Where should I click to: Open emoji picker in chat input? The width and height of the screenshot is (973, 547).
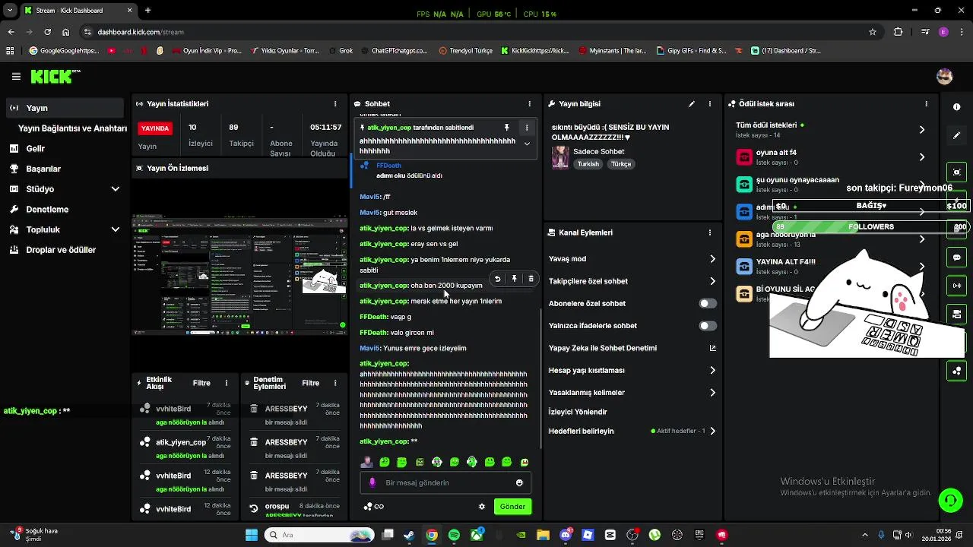(x=519, y=482)
